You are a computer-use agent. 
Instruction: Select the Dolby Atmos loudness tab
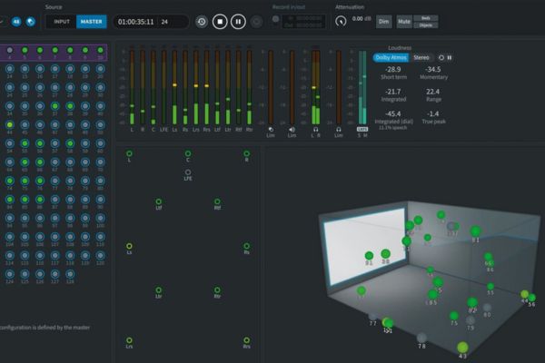[391, 57]
